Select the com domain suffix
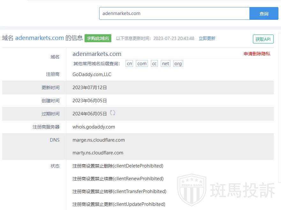281x210 pixels. (142, 64)
